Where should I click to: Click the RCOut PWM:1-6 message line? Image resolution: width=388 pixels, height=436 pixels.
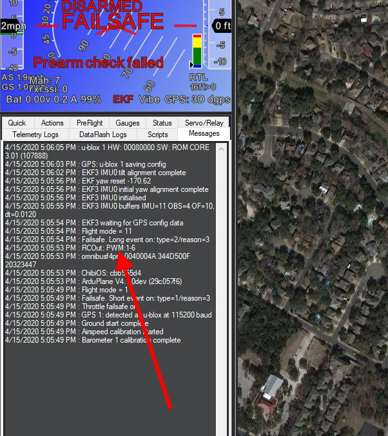click(70, 248)
